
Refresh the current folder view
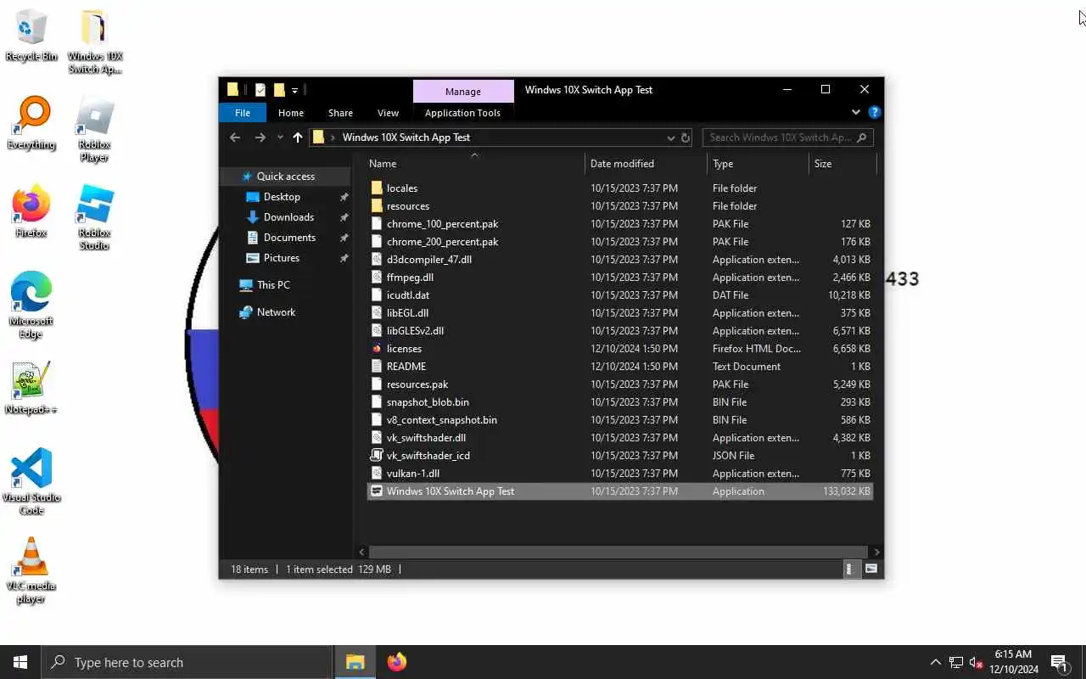click(x=686, y=137)
